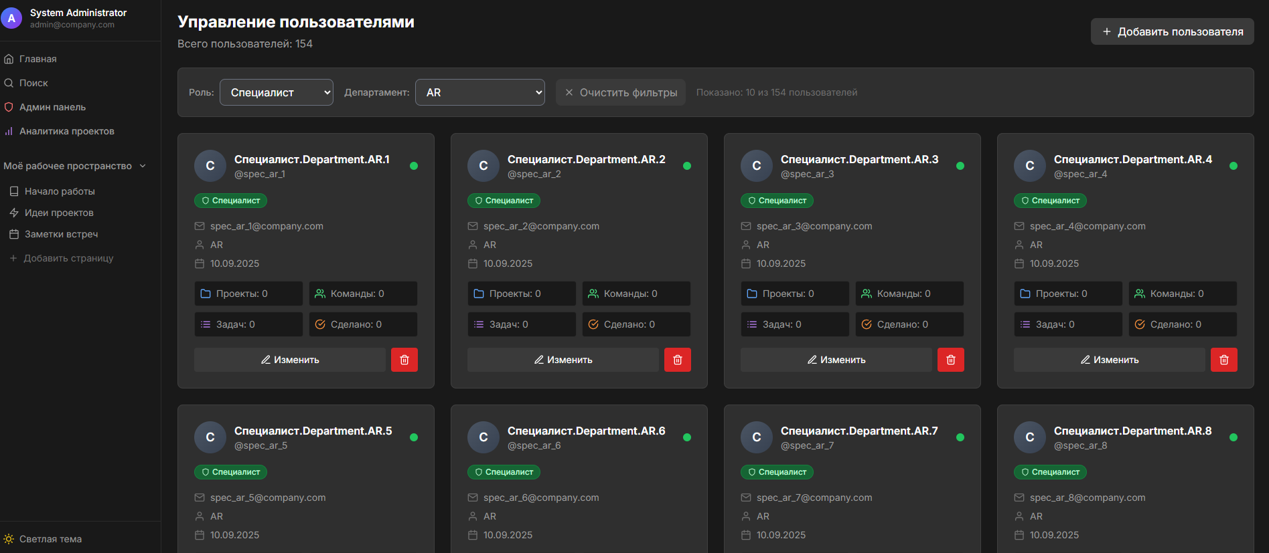Click the people icon in AR.4 Команды stat
This screenshot has width=1269, height=553.
[1140, 294]
